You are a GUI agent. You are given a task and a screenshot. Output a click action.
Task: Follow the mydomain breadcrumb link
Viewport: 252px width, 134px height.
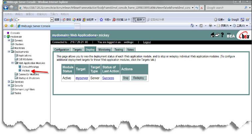(x=60, y=35)
